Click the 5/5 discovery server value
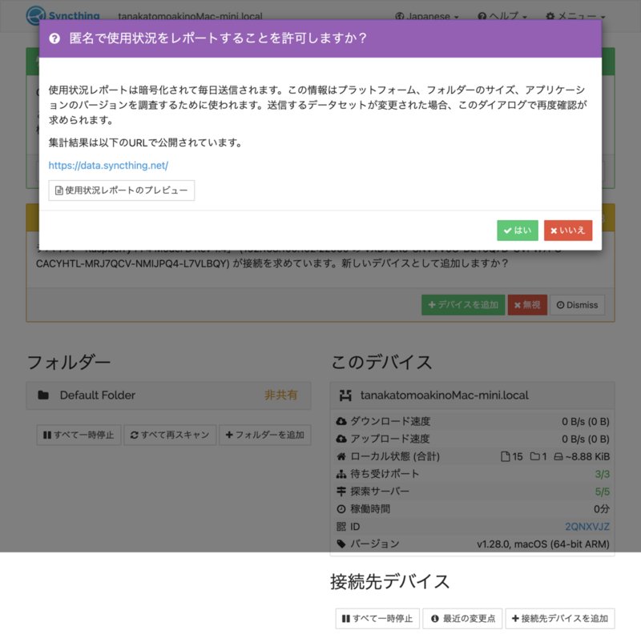 point(603,492)
